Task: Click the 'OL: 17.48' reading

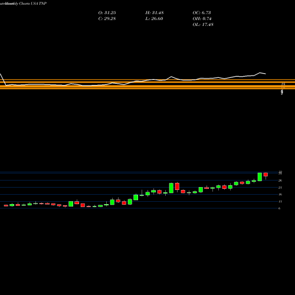Action: click(203, 25)
